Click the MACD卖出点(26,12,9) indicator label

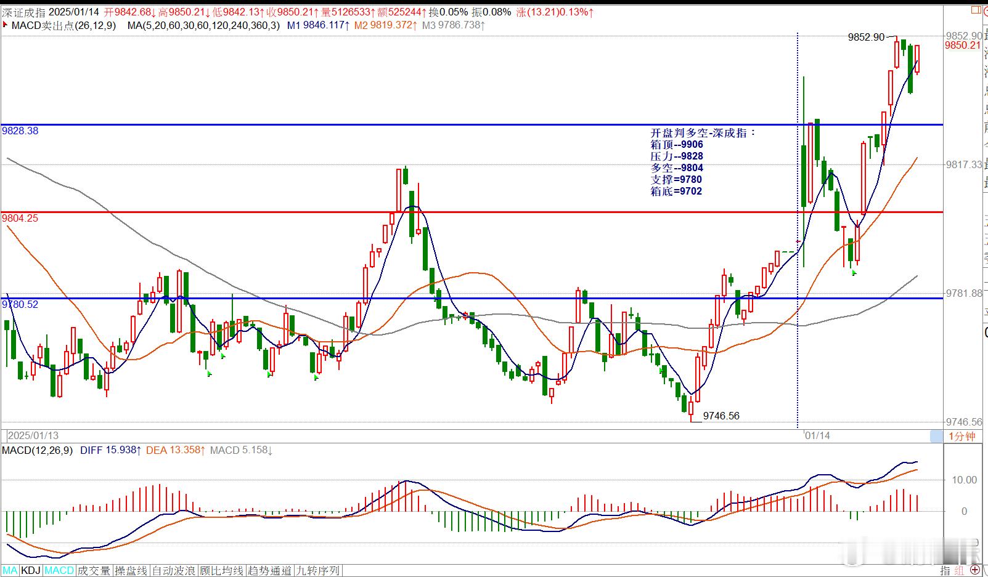pyautogui.click(x=63, y=25)
